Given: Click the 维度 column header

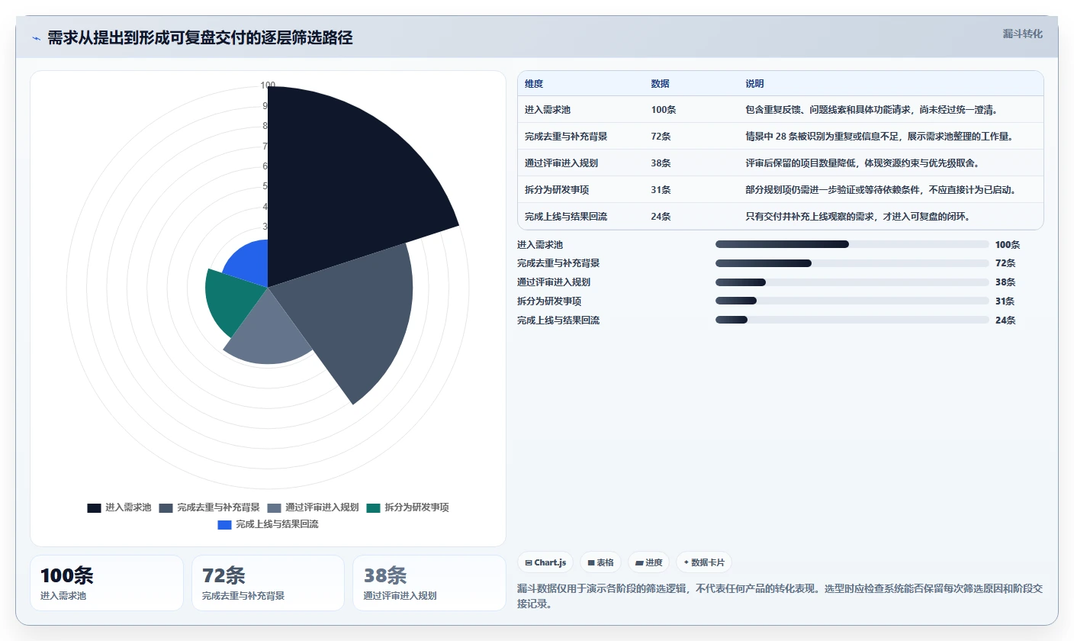Looking at the screenshot, I should [x=534, y=84].
